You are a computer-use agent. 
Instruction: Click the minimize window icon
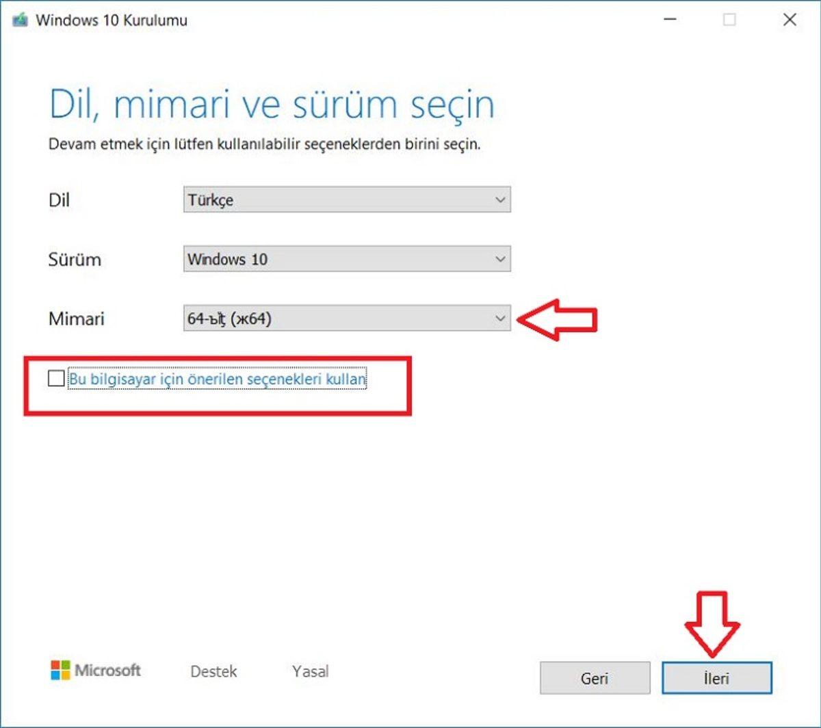pyautogui.click(x=668, y=21)
